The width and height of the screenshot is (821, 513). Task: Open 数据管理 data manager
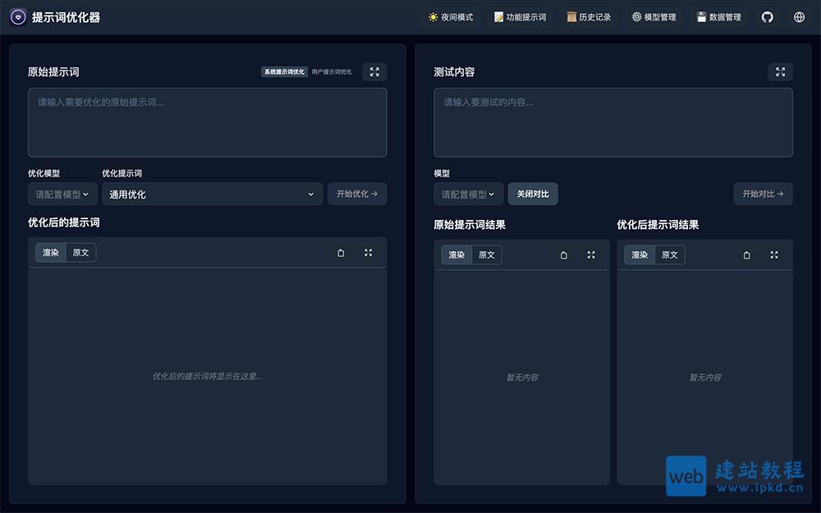pyautogui.click(x=719, y=17)
